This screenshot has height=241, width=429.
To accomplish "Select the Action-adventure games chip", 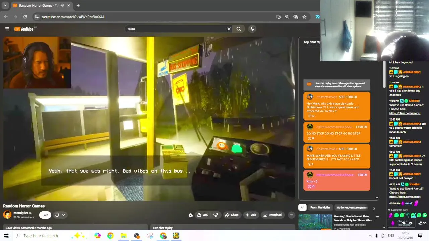I will pyautogui.click(x=352, y=207).
